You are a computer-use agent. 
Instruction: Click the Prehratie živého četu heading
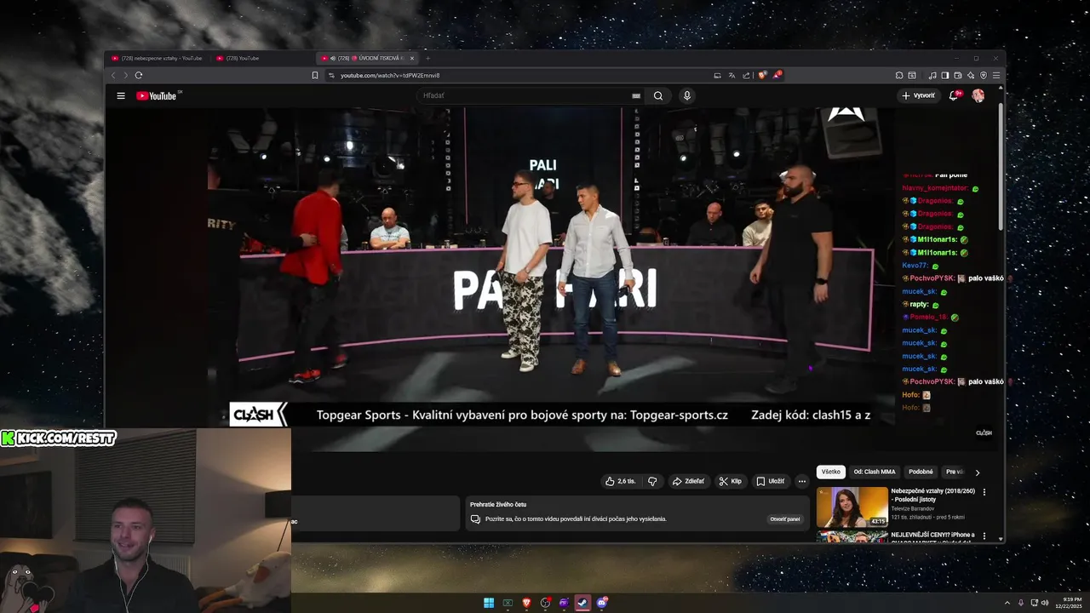498,504
